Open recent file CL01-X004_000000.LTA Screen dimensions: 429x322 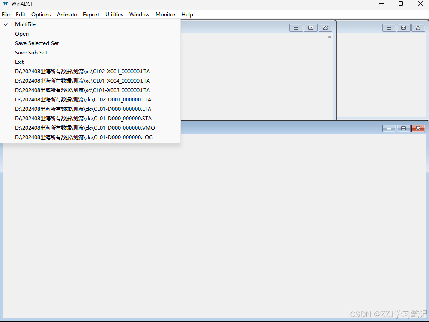coord(90,80)
